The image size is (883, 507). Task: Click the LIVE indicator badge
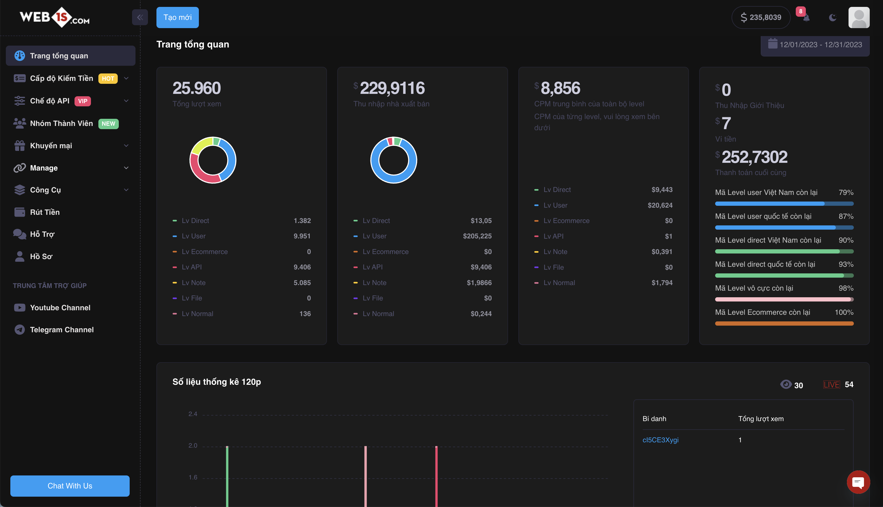[831, 384]
